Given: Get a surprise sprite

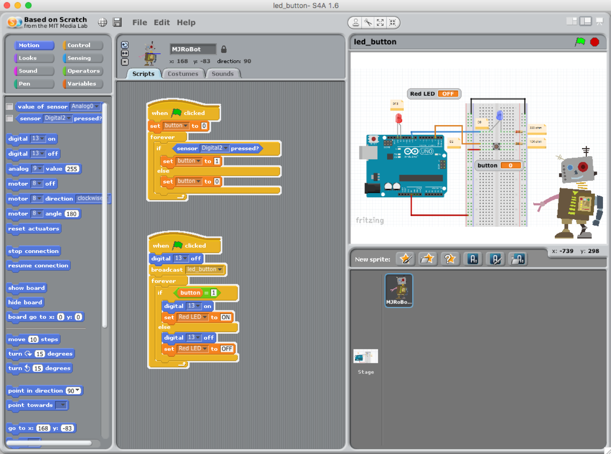Looking at the screenshot, I should pos(450,259).
